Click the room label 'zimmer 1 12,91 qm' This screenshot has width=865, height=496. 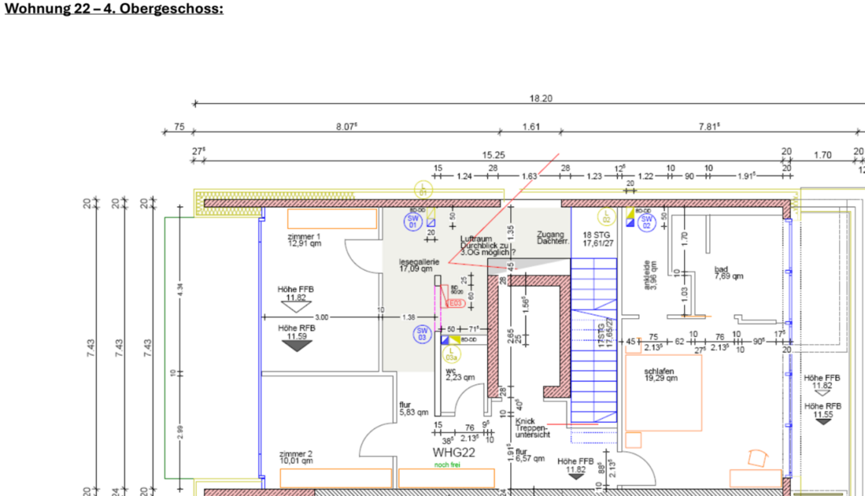[x=304, y=240]
